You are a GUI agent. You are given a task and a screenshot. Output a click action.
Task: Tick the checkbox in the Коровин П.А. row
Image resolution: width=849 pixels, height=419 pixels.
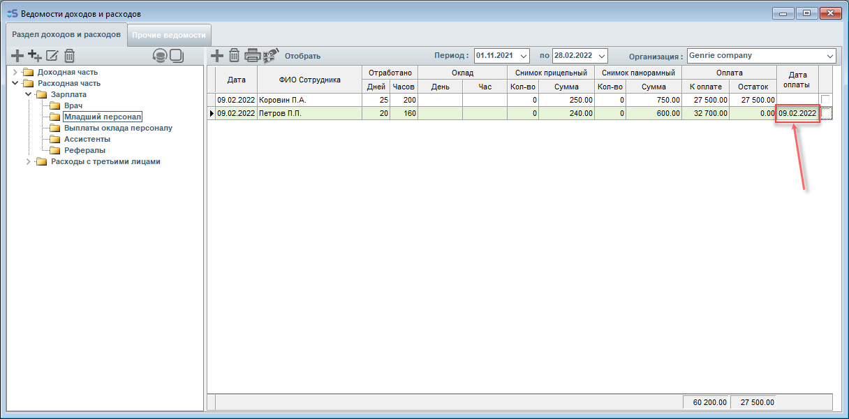pos(825,100)
